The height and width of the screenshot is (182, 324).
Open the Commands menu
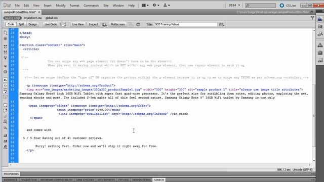pyautogui.click(x=91, y=6)
